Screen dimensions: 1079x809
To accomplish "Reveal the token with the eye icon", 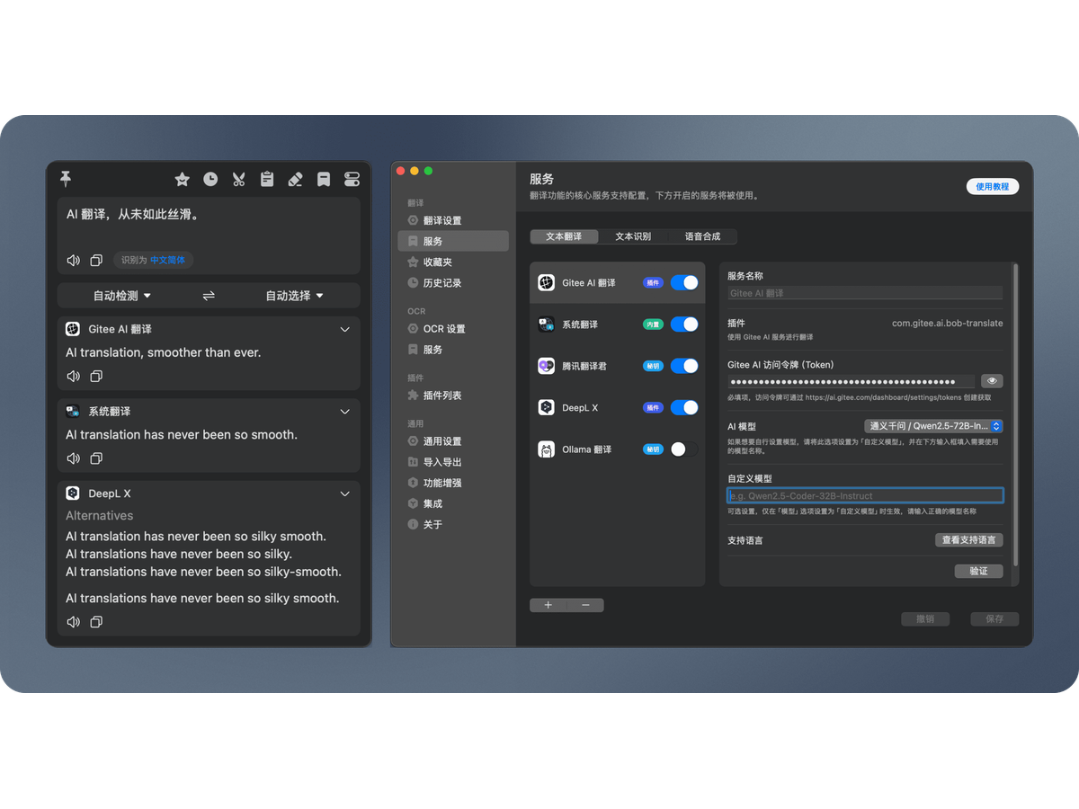I will point(992,381).
